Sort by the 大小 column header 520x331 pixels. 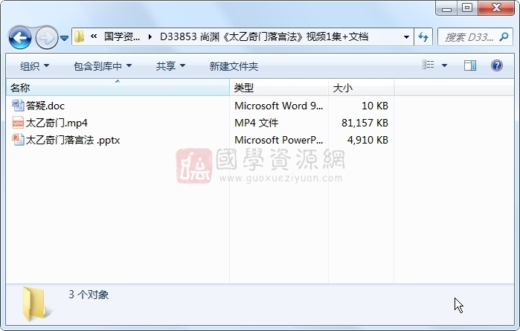(x=361, y=88)
